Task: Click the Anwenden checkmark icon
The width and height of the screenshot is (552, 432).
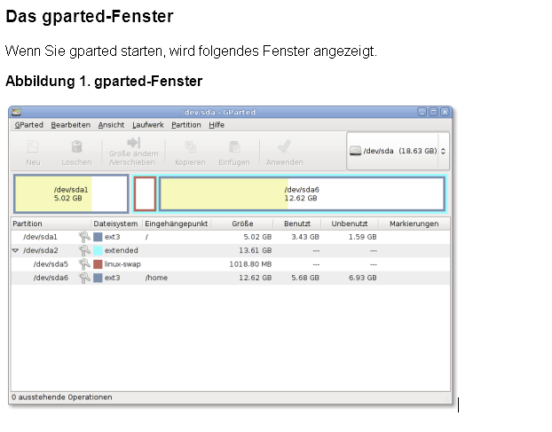Action: 284,146
